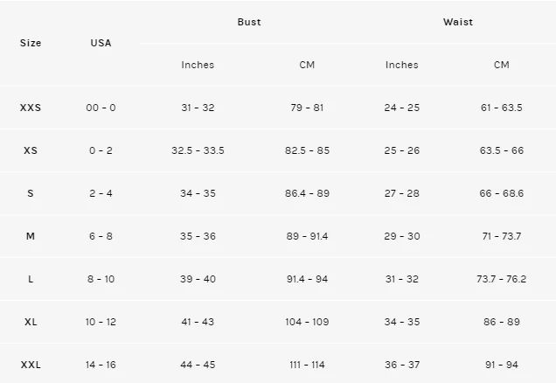Select the L size row label
556x383 pixels.
click(31, 279)
